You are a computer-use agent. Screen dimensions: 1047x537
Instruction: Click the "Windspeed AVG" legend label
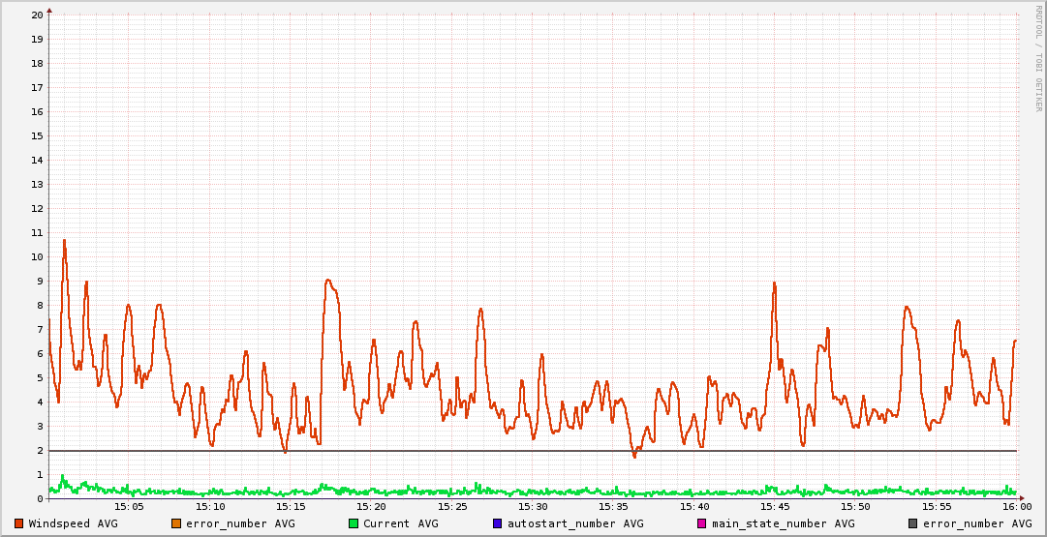pos(73,523)
